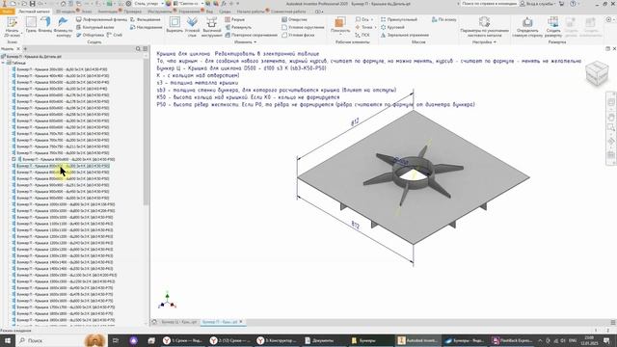
Task: Open sheet metal default parameters
Action: (484, 27)
